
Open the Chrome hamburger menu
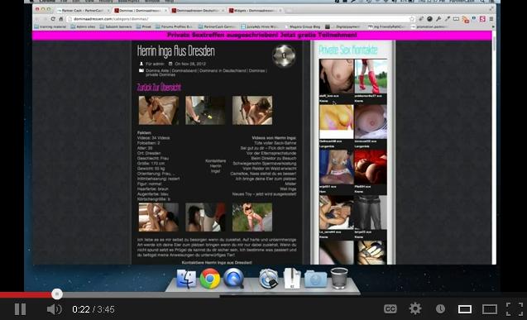[x=491, y=19]
